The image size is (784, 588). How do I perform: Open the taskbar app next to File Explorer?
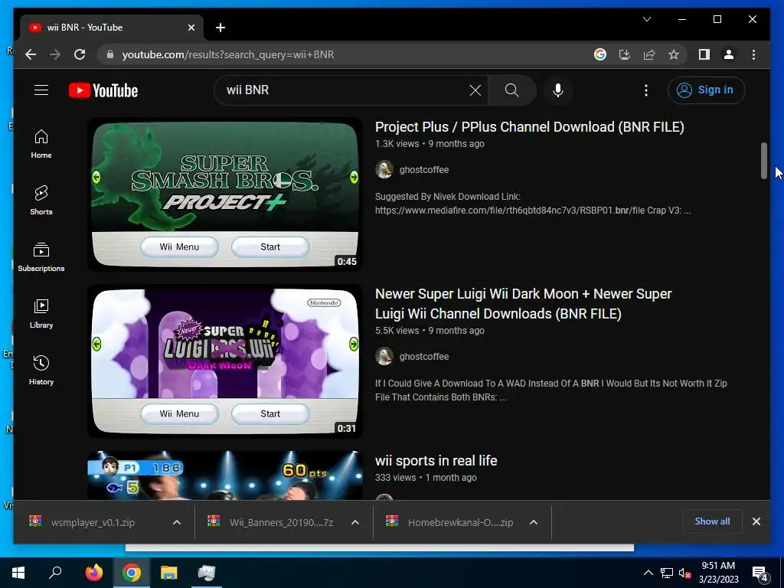[207, 573]
